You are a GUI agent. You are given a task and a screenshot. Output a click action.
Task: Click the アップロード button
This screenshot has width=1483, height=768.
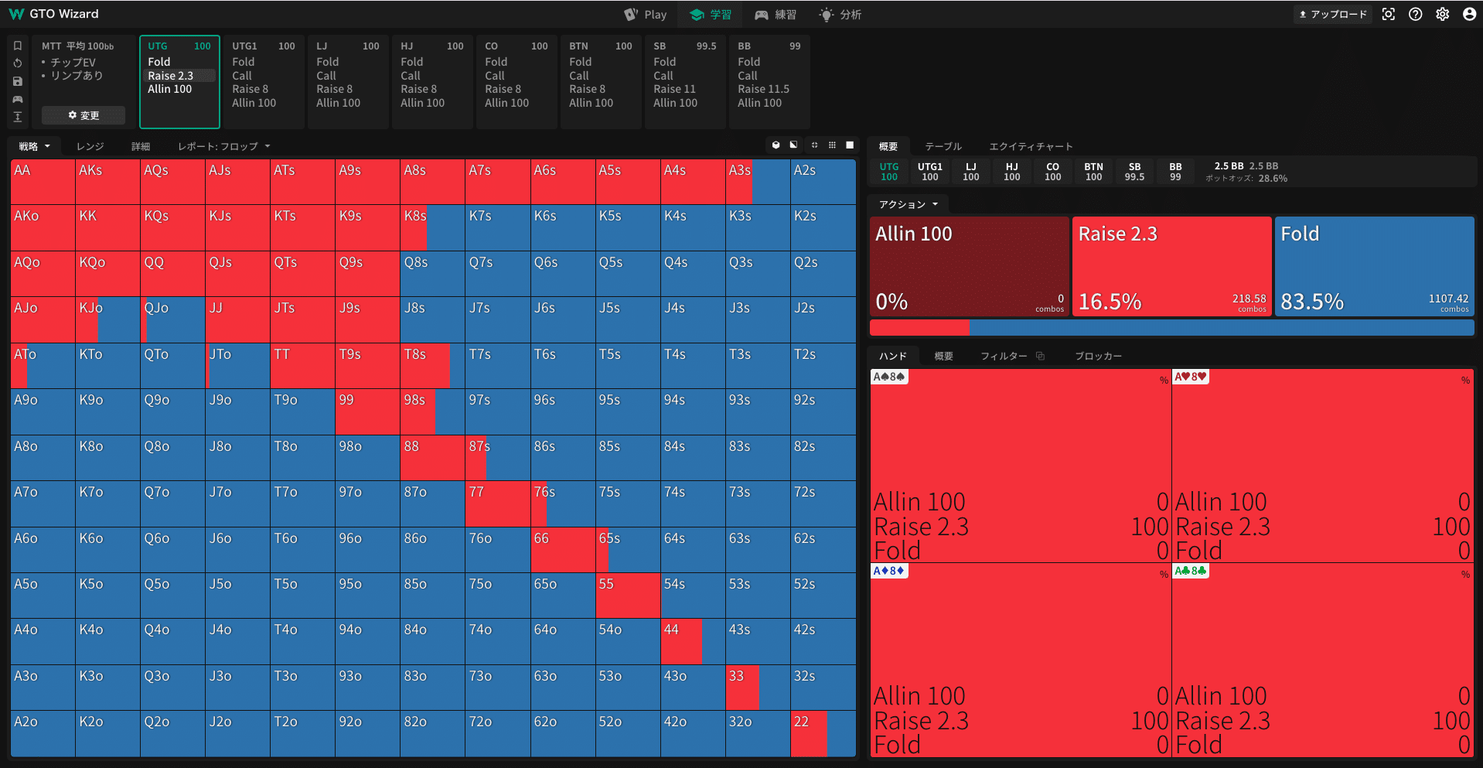click(1333, 14)
